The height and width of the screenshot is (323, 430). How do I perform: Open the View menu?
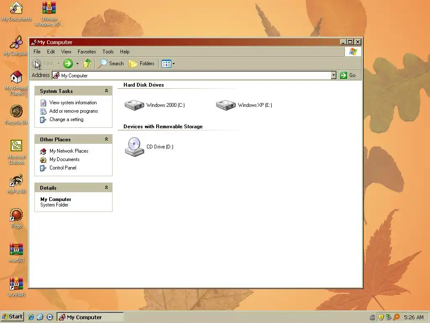pyautogui.click(x=66, y=52)
